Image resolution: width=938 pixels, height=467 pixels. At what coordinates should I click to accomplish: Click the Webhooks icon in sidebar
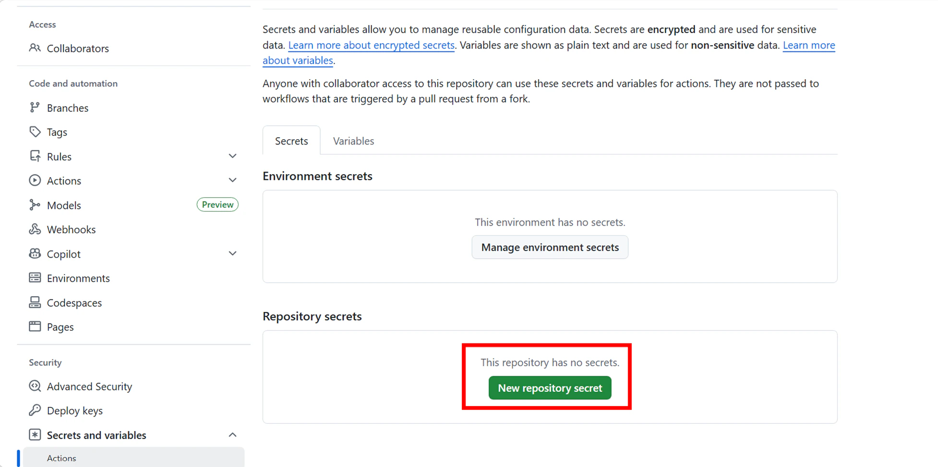(35, 229)
